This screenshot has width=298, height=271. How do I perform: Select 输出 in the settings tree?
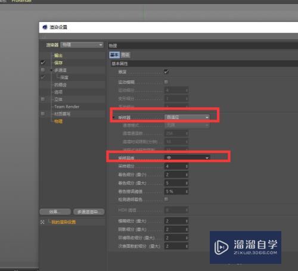[58, 55]
